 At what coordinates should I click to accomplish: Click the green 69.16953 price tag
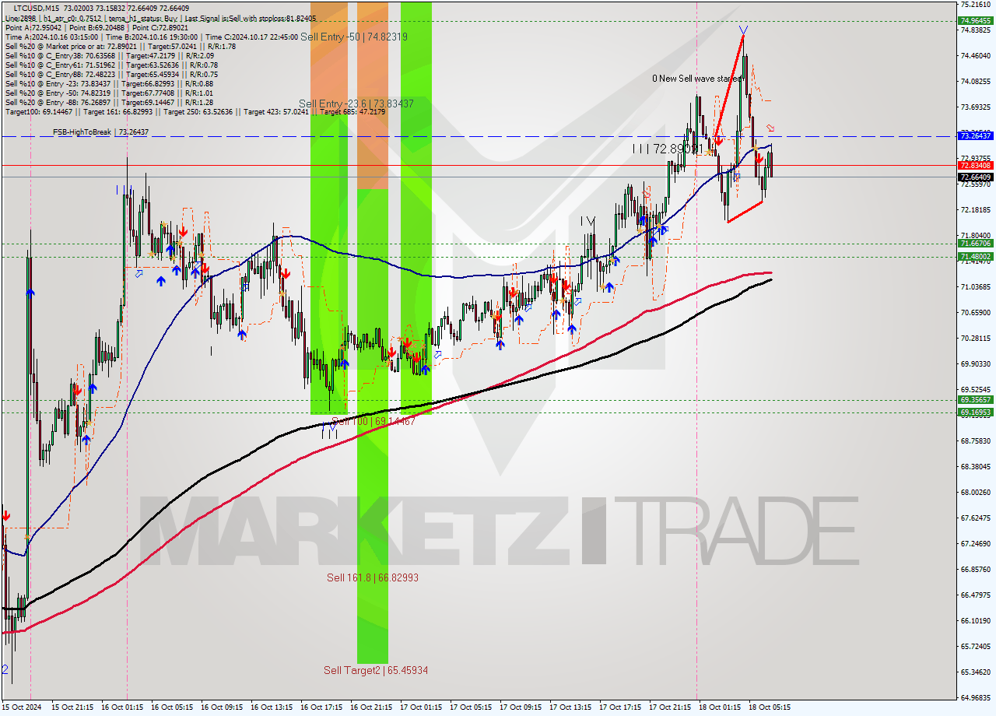click(x=976, y=412)
